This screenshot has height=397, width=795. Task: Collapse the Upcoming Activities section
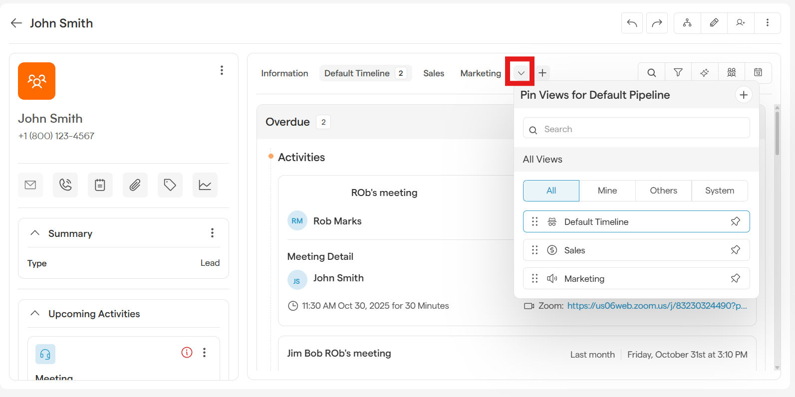tap(35, 313)
